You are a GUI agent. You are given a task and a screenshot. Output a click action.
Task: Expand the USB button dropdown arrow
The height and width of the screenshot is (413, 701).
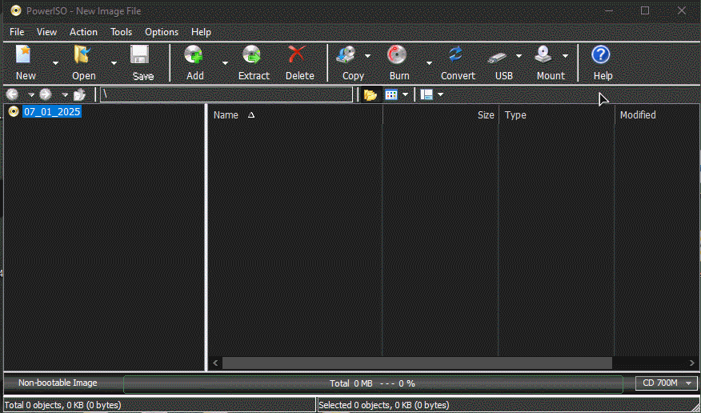coord(519,56)
